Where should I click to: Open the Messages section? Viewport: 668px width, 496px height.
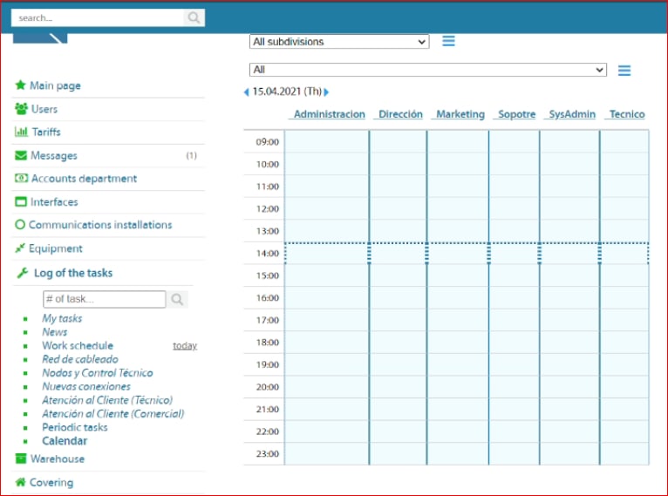54,155
